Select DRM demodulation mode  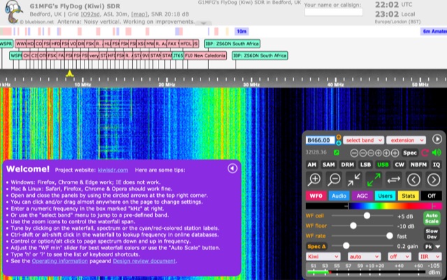pyautogui.click(x=347, y=165)
